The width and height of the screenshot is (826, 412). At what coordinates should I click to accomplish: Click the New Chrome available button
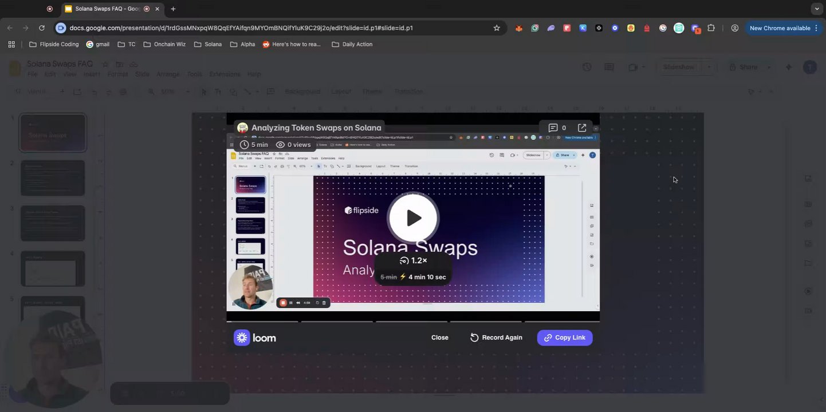pyautogui.click(x=780, y=28)
